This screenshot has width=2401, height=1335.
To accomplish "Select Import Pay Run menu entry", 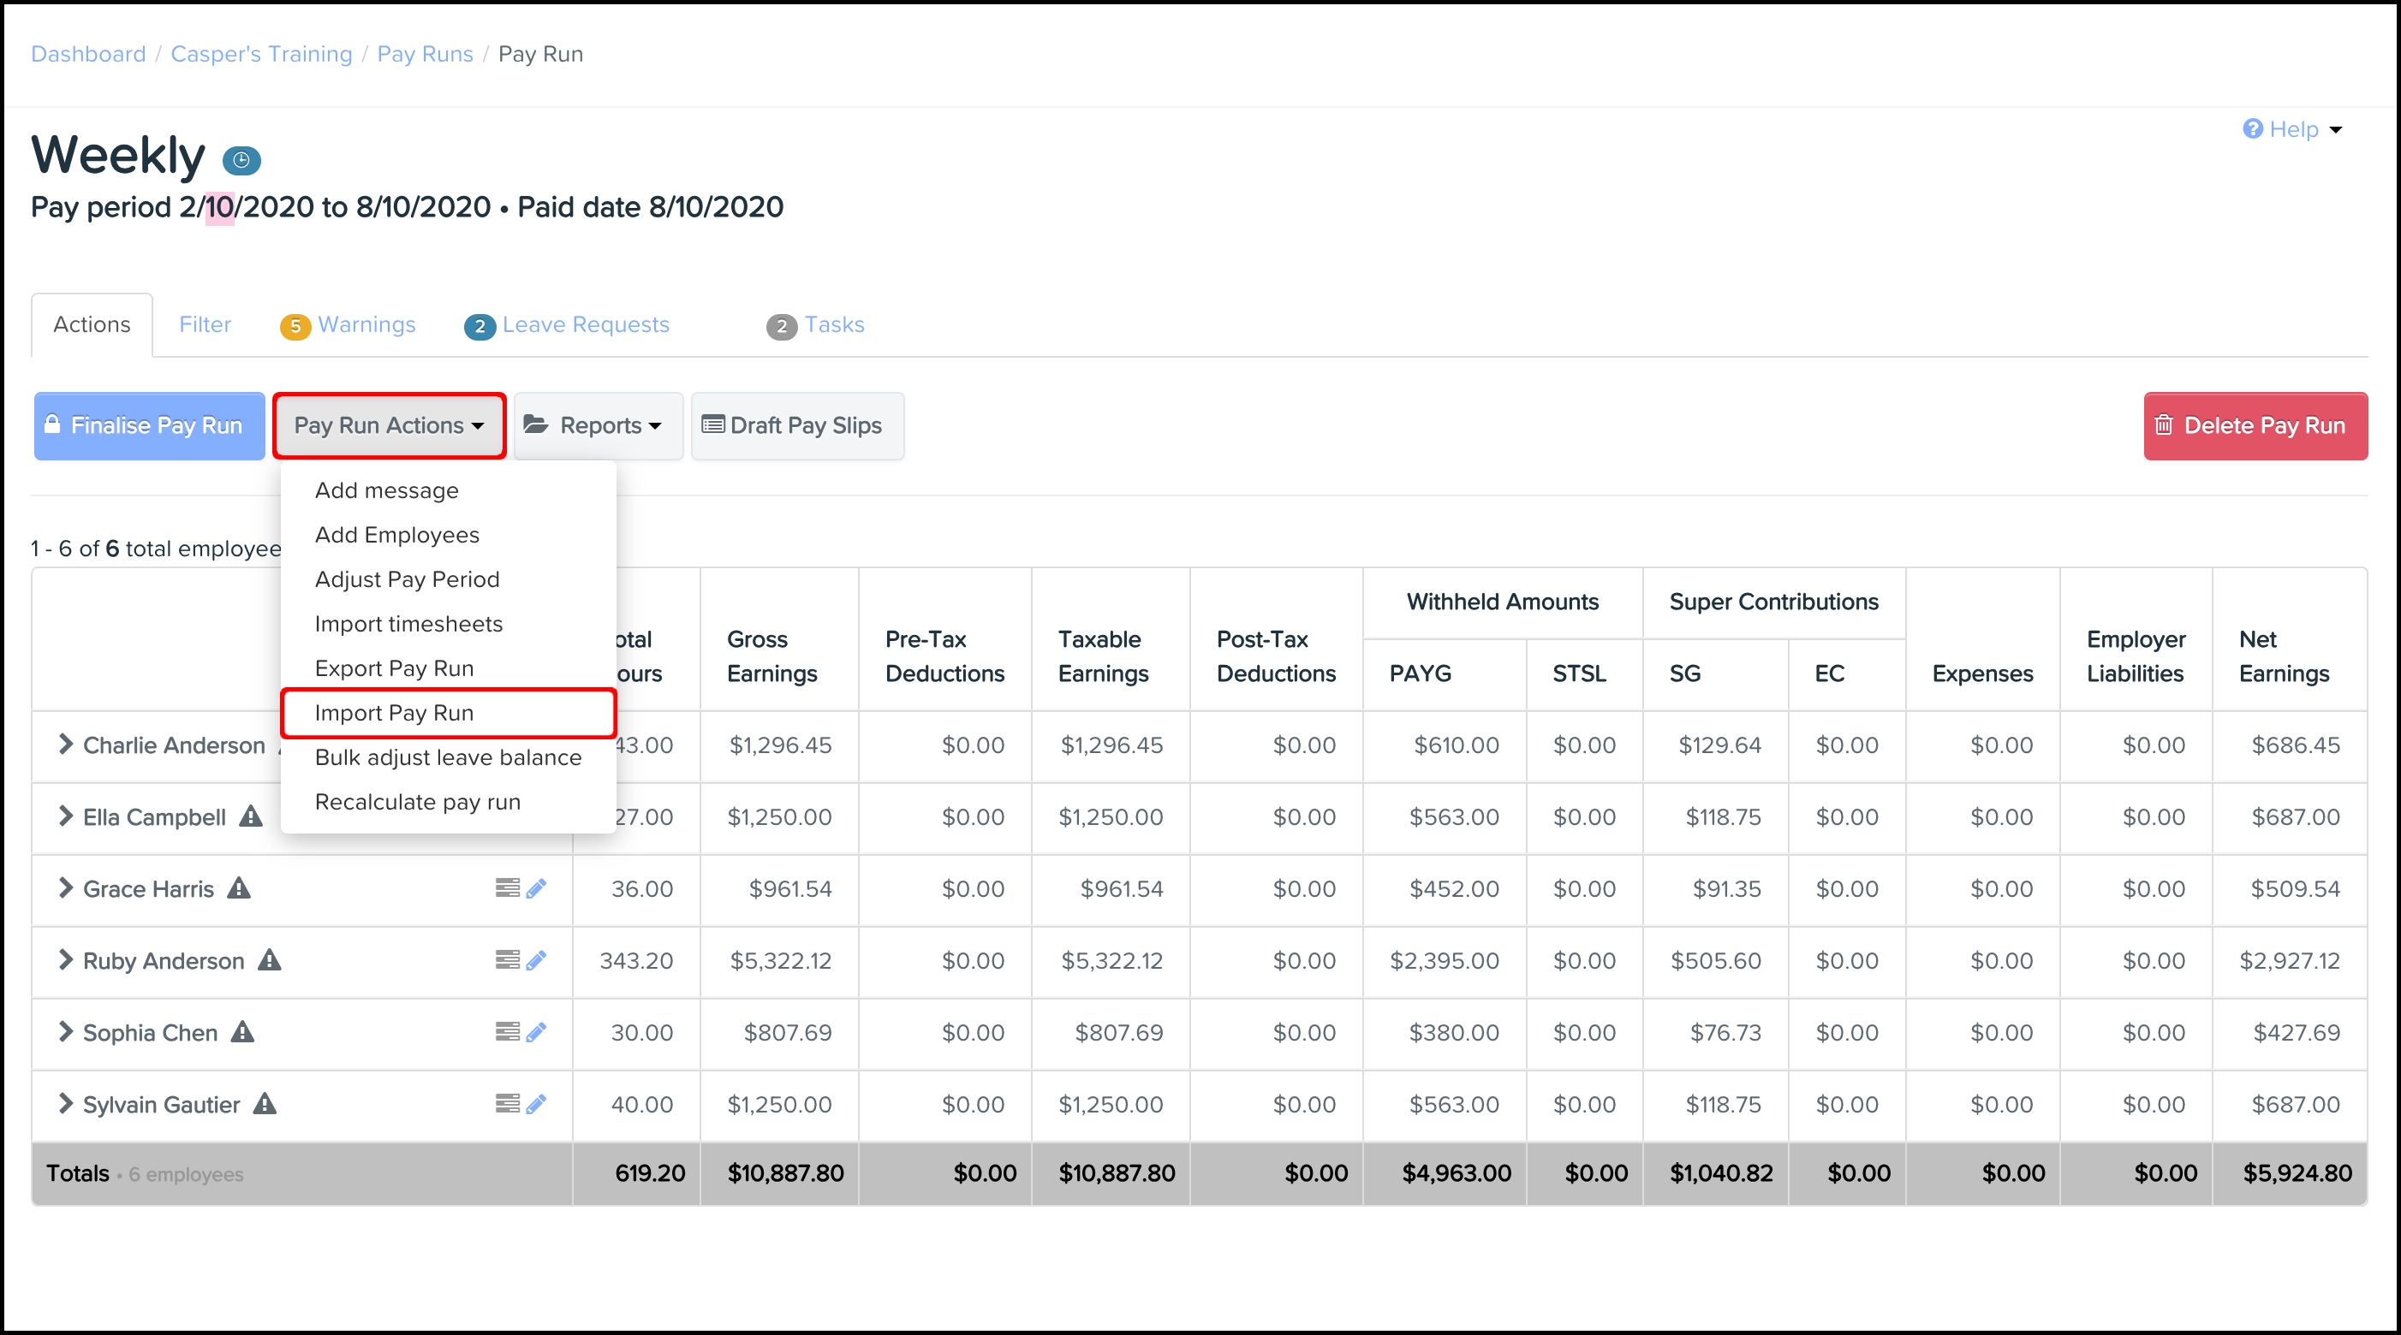I will pyautogui.click(x=394, y=713).
